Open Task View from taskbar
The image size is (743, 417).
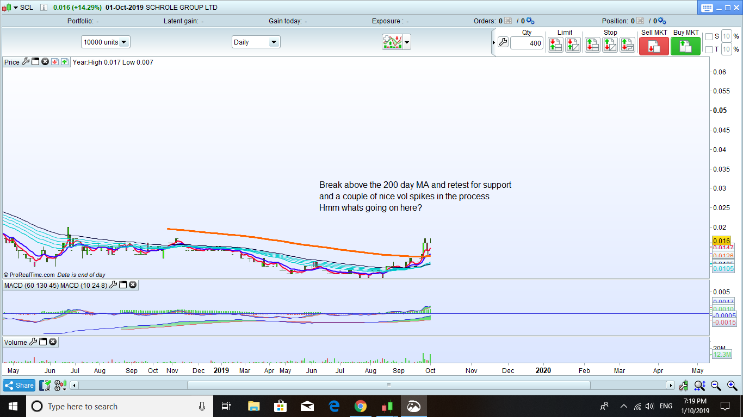point(226,406)
